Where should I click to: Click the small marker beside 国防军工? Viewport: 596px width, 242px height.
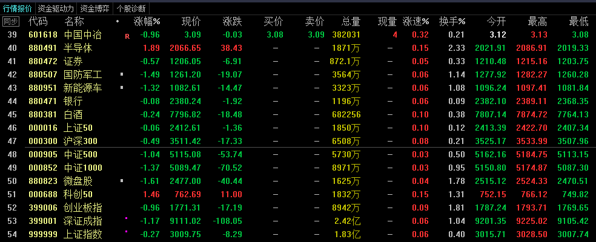pyautogui.click(x=122, y=74)
